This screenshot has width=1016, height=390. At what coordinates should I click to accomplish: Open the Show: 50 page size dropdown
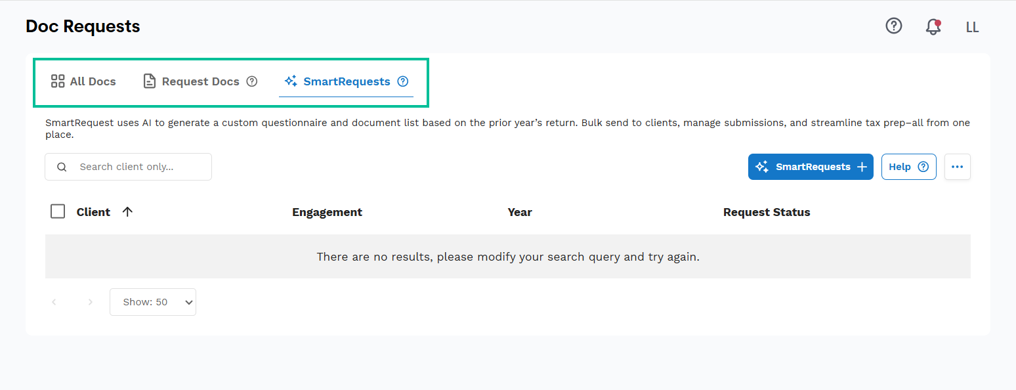(152, 302)
